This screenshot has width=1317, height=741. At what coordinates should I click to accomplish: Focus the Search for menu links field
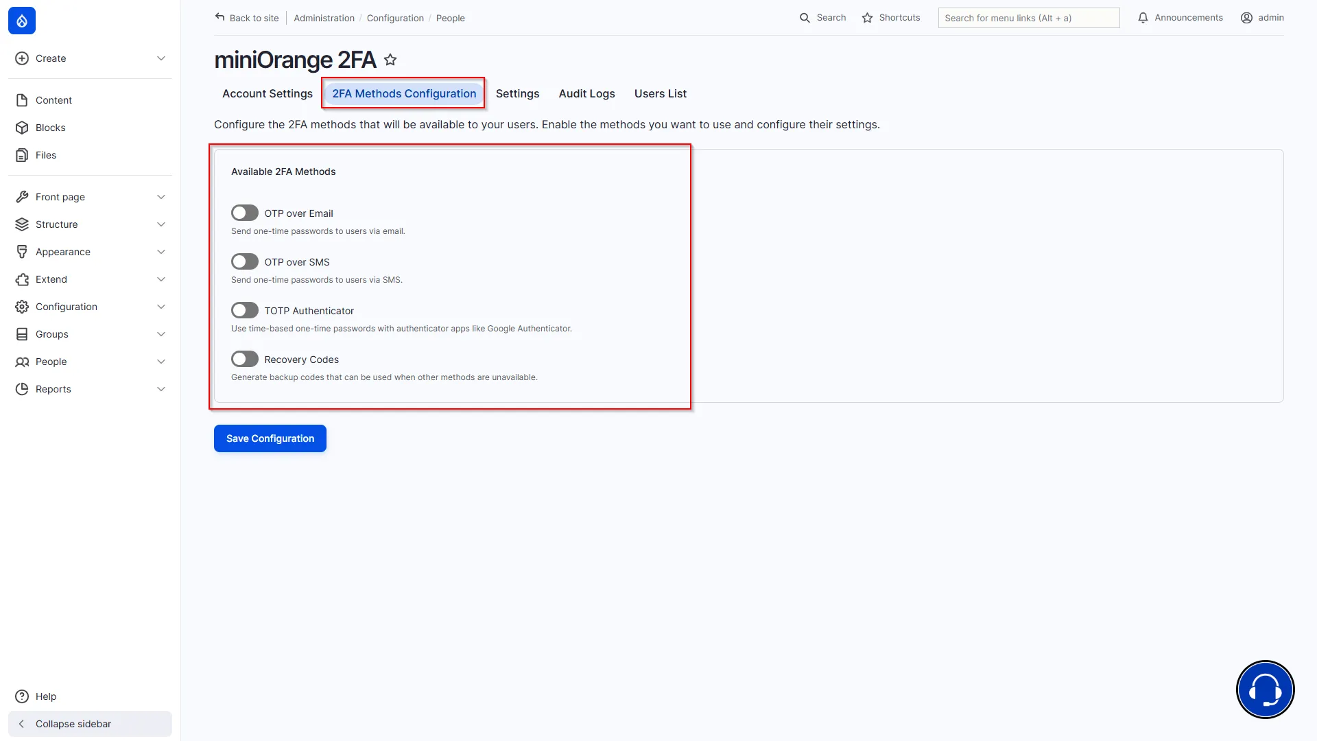pos(1029,18)
